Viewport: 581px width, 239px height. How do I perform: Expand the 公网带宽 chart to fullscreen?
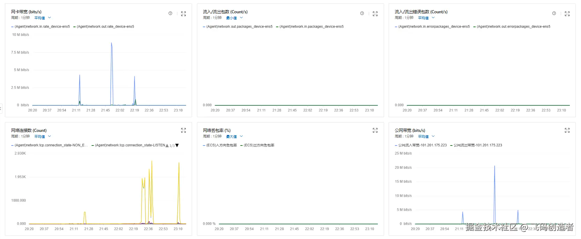pyautogui.click(x=567, y=130)
